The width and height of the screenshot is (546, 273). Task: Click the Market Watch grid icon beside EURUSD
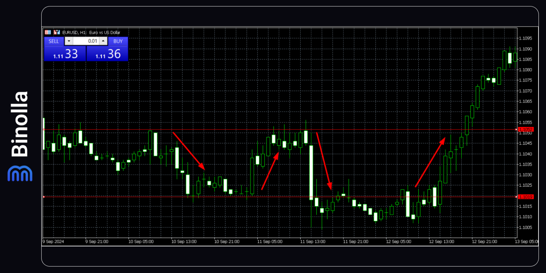(48, 32)
